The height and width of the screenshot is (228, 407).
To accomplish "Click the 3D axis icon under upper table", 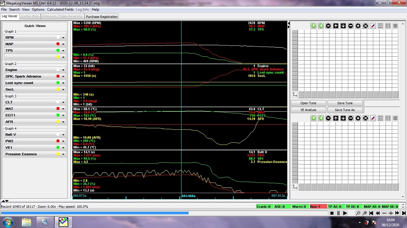I will (295, 95).
